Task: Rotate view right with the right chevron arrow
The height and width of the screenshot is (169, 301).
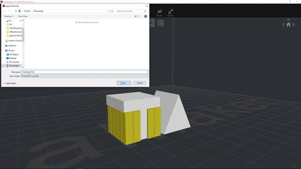Action: 293,25
